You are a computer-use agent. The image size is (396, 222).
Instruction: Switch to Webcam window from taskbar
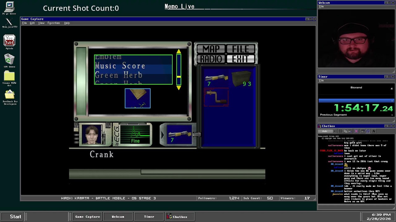(x=118, y=217)
